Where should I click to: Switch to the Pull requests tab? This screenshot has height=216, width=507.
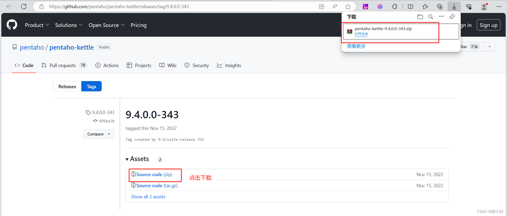(64, 65)
